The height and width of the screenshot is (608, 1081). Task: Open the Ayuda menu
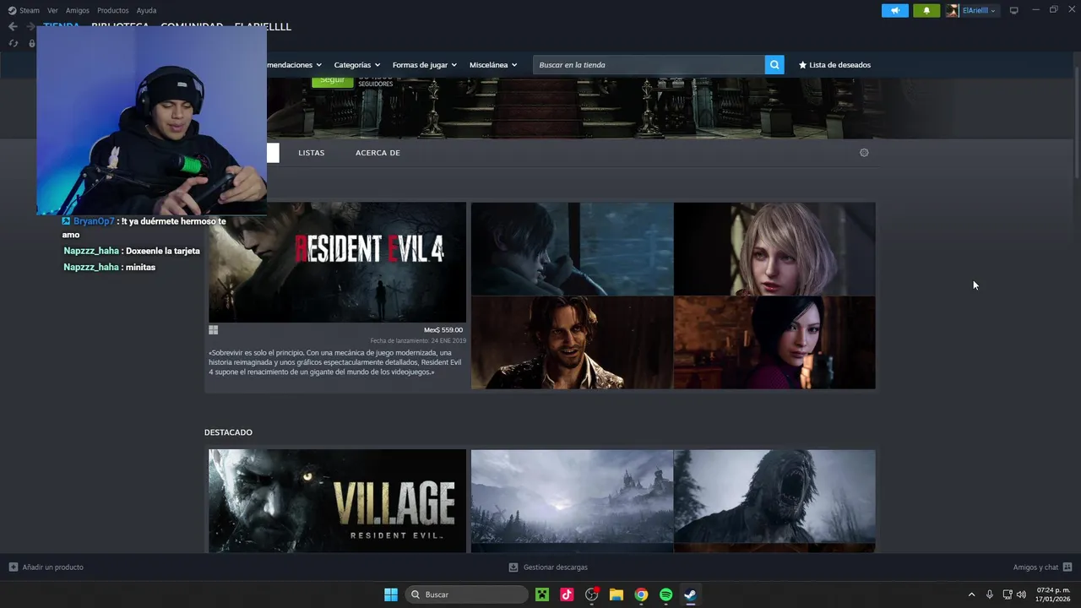point(146,10)
